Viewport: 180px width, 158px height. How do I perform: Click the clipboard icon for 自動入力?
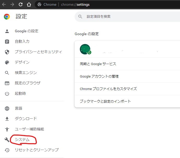[7, 41]
